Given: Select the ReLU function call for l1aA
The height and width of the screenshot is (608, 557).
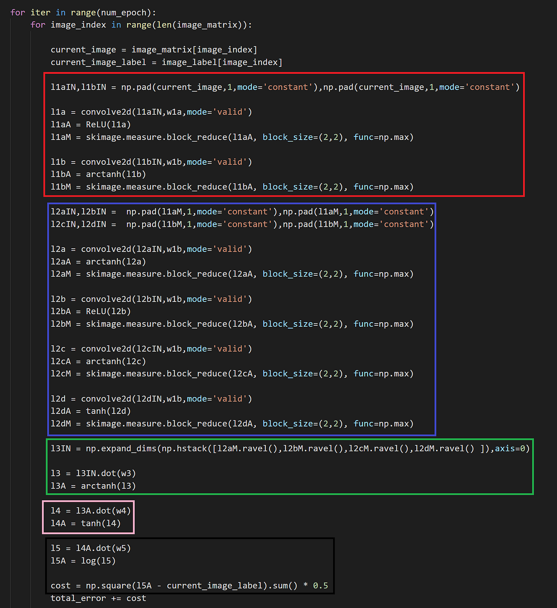Looking at the screenshot, I should (x=108, y=124).
